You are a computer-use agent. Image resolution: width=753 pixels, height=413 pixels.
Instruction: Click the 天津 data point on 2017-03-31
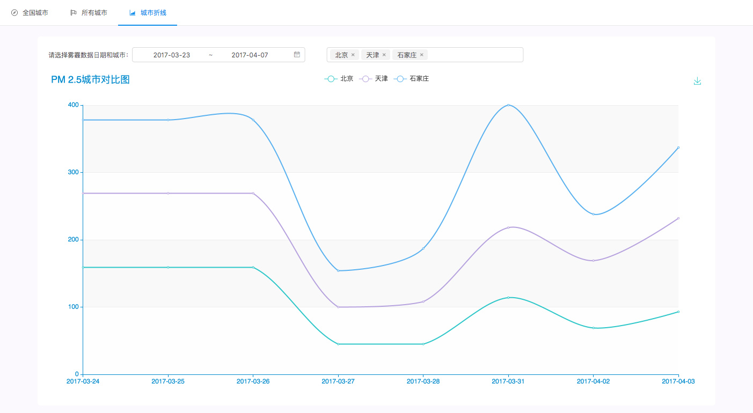pyautogui.click(x=508, y=227)
